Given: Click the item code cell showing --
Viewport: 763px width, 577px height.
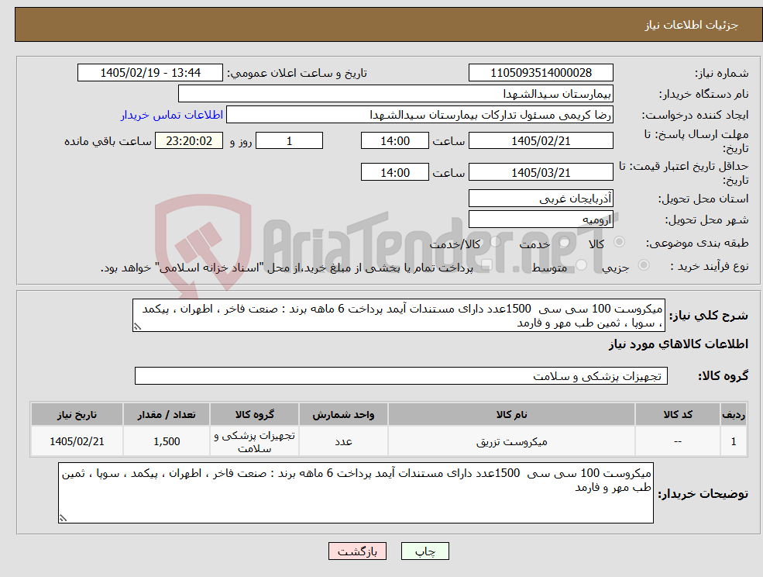Looking at the screenshot, I should [x=678, y=441].
